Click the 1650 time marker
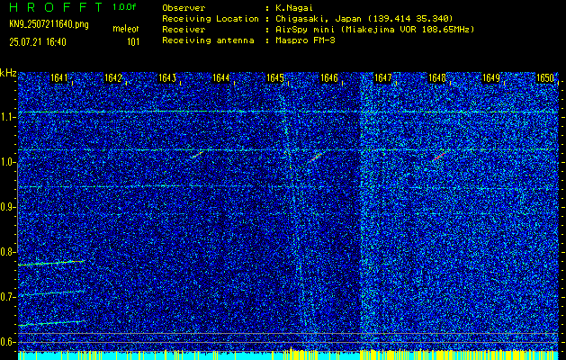This screenshot has width=566, height=360. pos(545,78)
